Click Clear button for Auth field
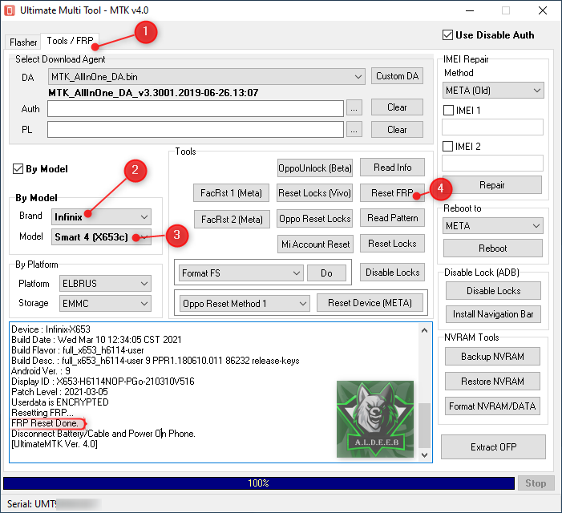 [397, 107]
